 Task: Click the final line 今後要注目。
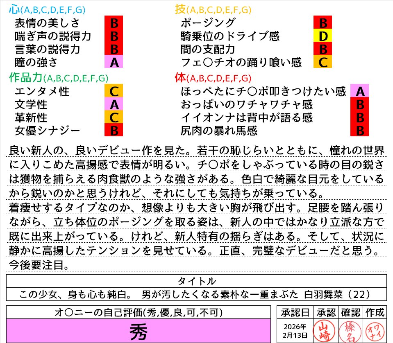(39, 265)
